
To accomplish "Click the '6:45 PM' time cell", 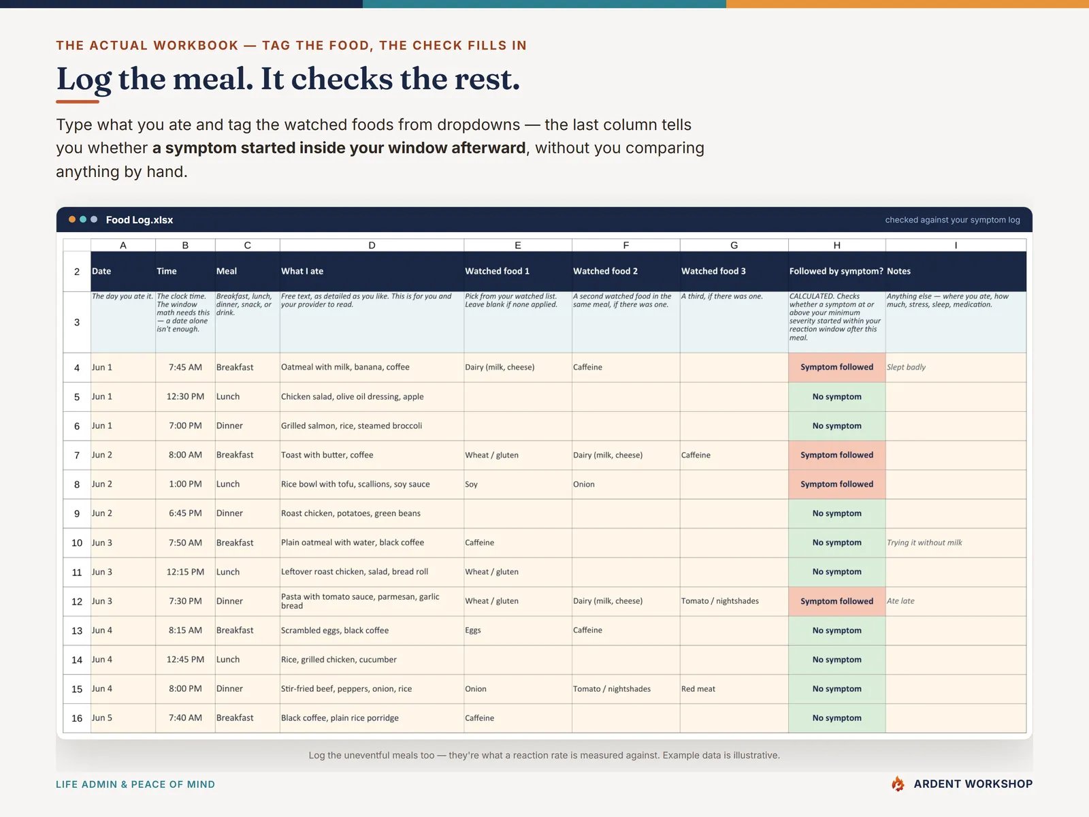I will tap(185, 514).
